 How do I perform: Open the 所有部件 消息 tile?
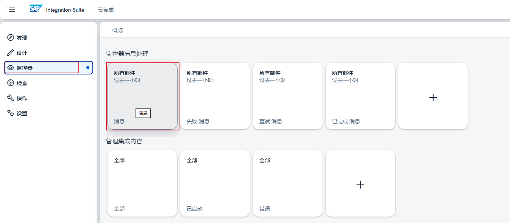[x=142, y=96]
